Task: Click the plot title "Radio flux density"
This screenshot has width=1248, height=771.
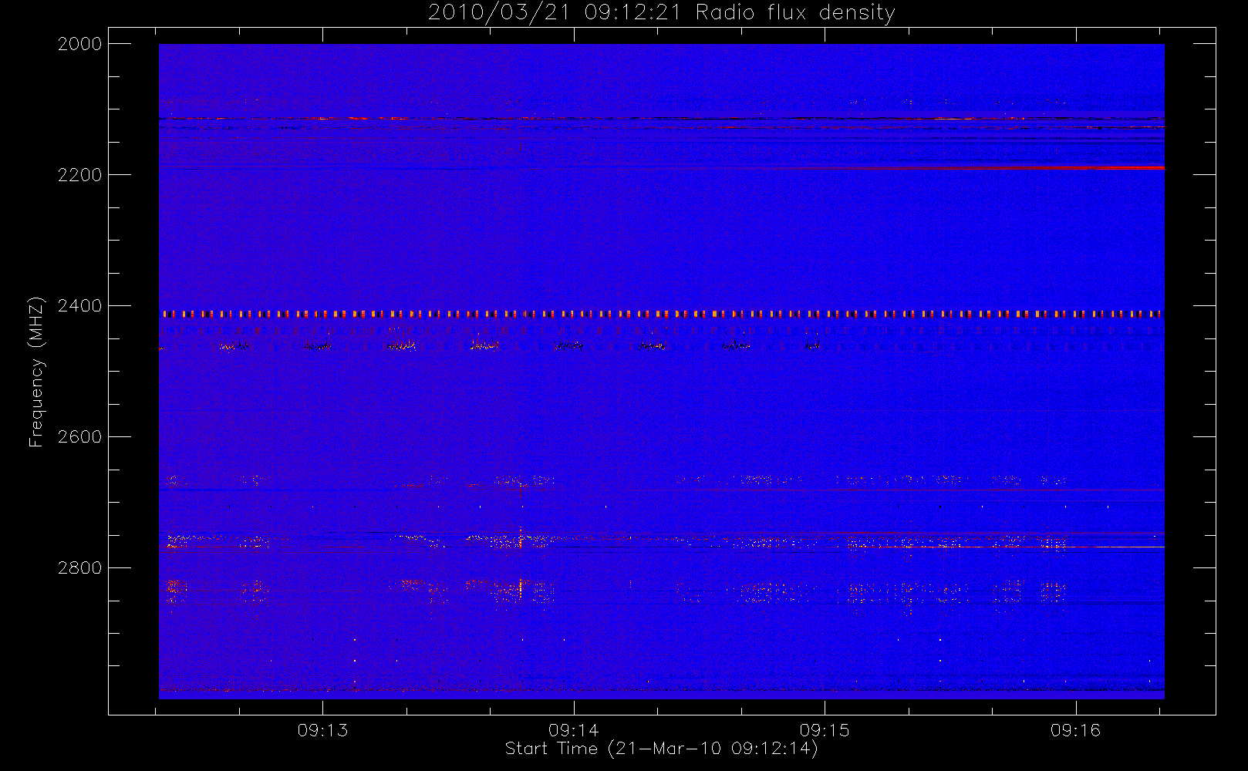Action: coord(795,13)
